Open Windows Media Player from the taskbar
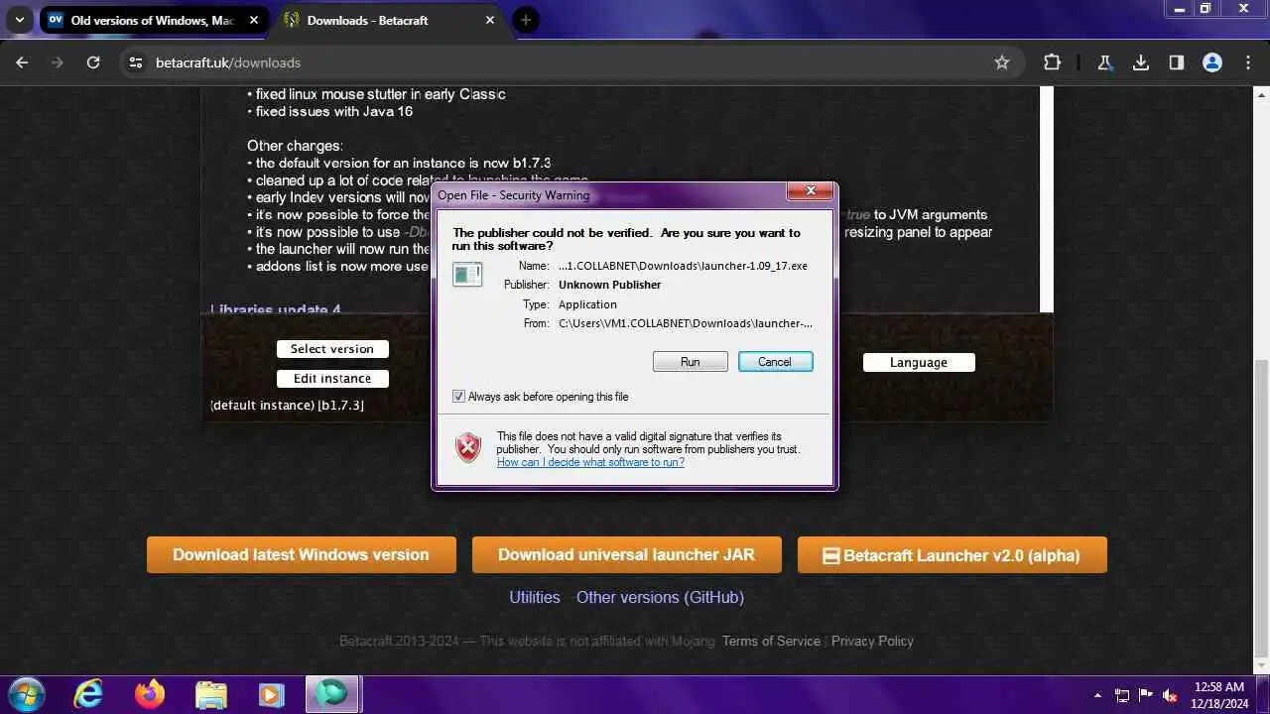This screenshot has width=1270, height=714. tap(272, 694)
